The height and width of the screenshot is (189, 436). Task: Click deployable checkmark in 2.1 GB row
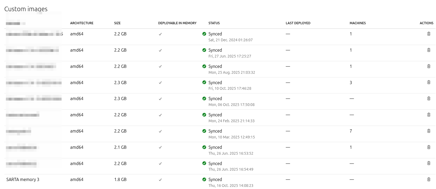(160, 147)
